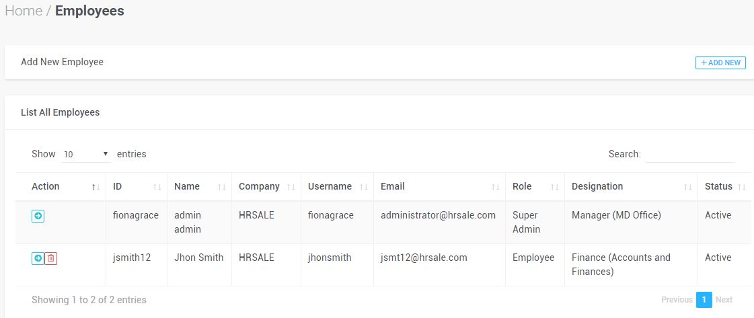Select the name cell admin admin

188,223
